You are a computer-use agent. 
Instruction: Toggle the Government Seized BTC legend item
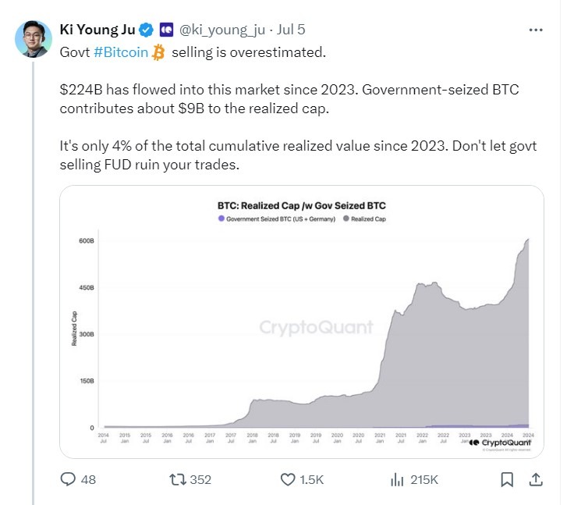(276, 219)
